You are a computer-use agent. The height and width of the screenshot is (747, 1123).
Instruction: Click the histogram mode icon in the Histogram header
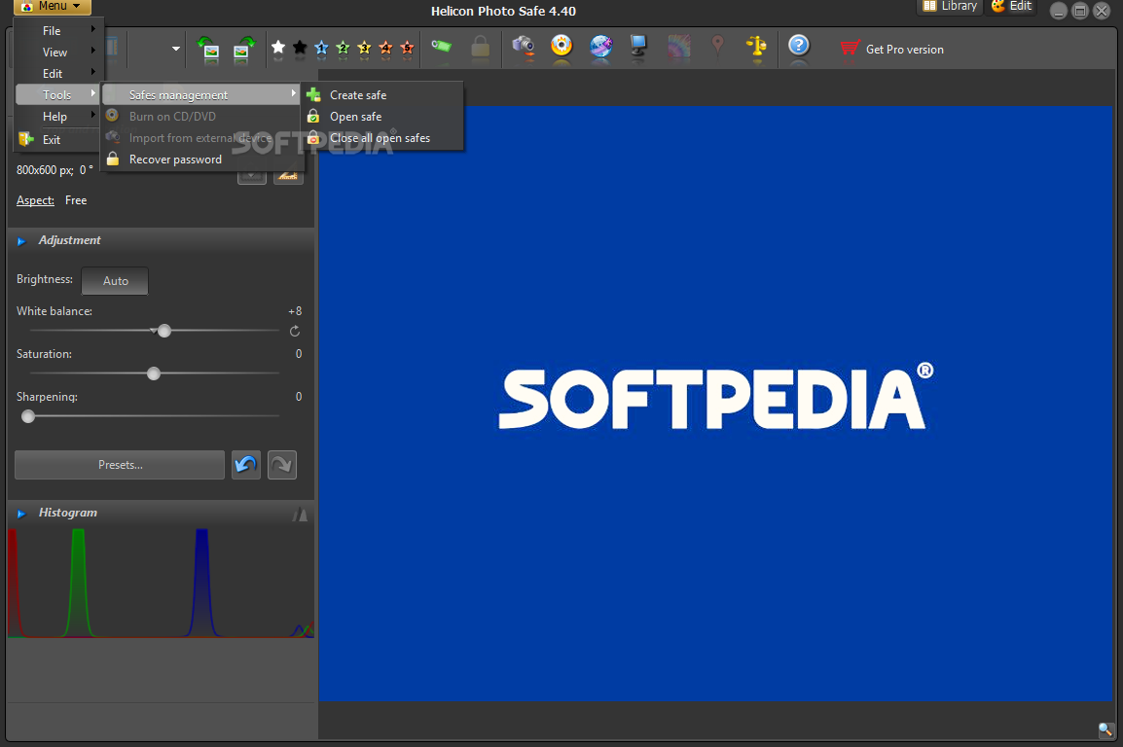[300, 514]
